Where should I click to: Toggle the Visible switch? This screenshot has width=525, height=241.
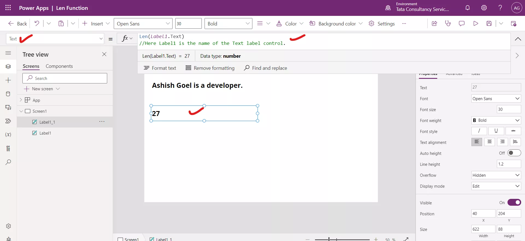(514, 202)
